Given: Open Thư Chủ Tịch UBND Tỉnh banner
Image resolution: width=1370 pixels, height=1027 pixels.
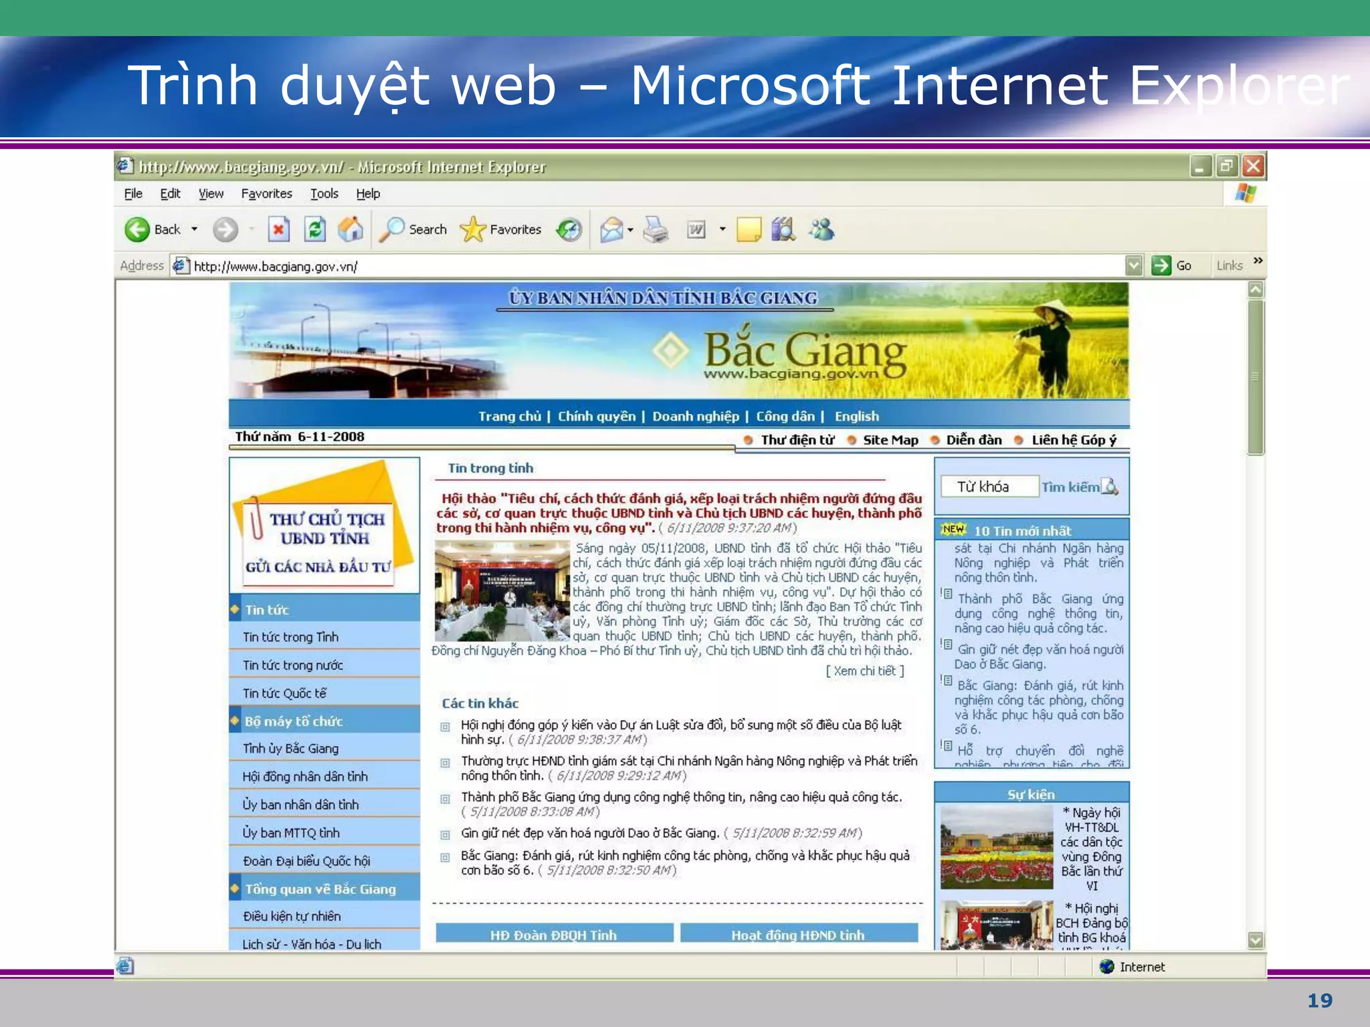Looking at the screenshot, I should click(x=324, y=526).
